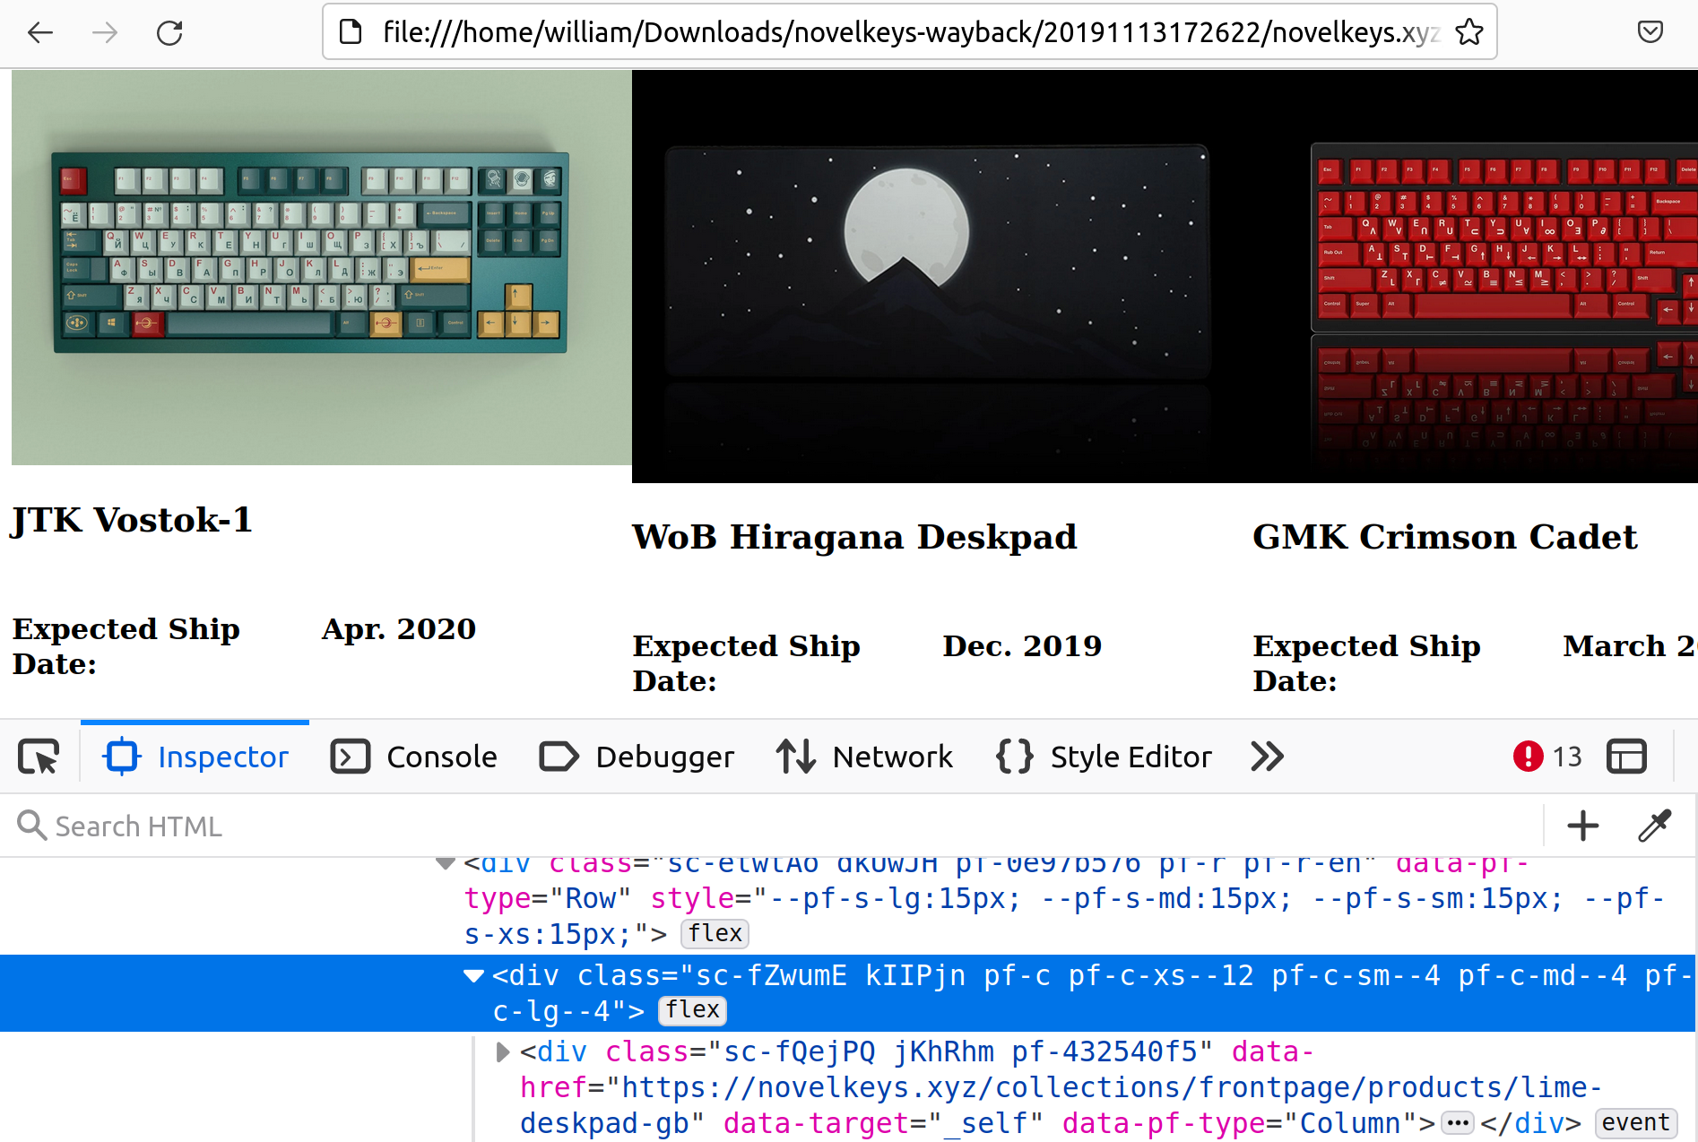Click the forward navigation arrow
This screenshot has height=1142, width=1698.
pos(104,32)
